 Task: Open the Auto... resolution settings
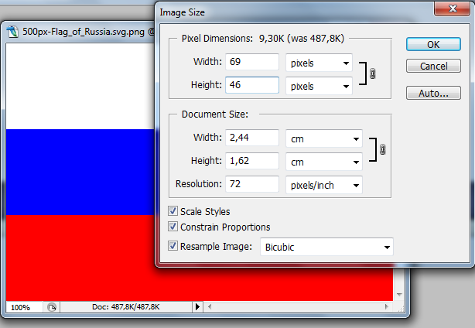(433, 93)
